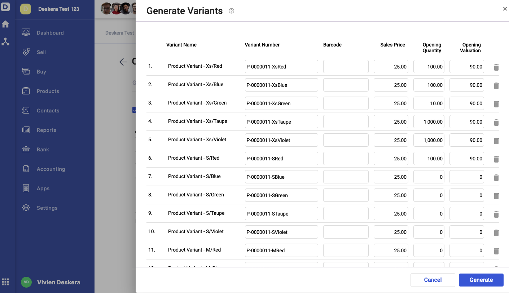509x293 pixels.
Task: Click the Contacts sidebar icon
Action: [x=26, y=110]
